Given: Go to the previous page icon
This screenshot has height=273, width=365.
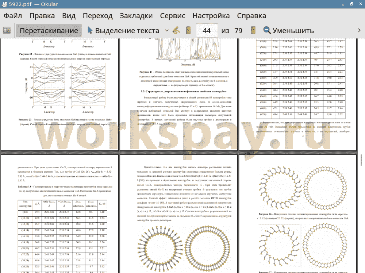Looking at the screenshot, I should (x=188, y=31).
